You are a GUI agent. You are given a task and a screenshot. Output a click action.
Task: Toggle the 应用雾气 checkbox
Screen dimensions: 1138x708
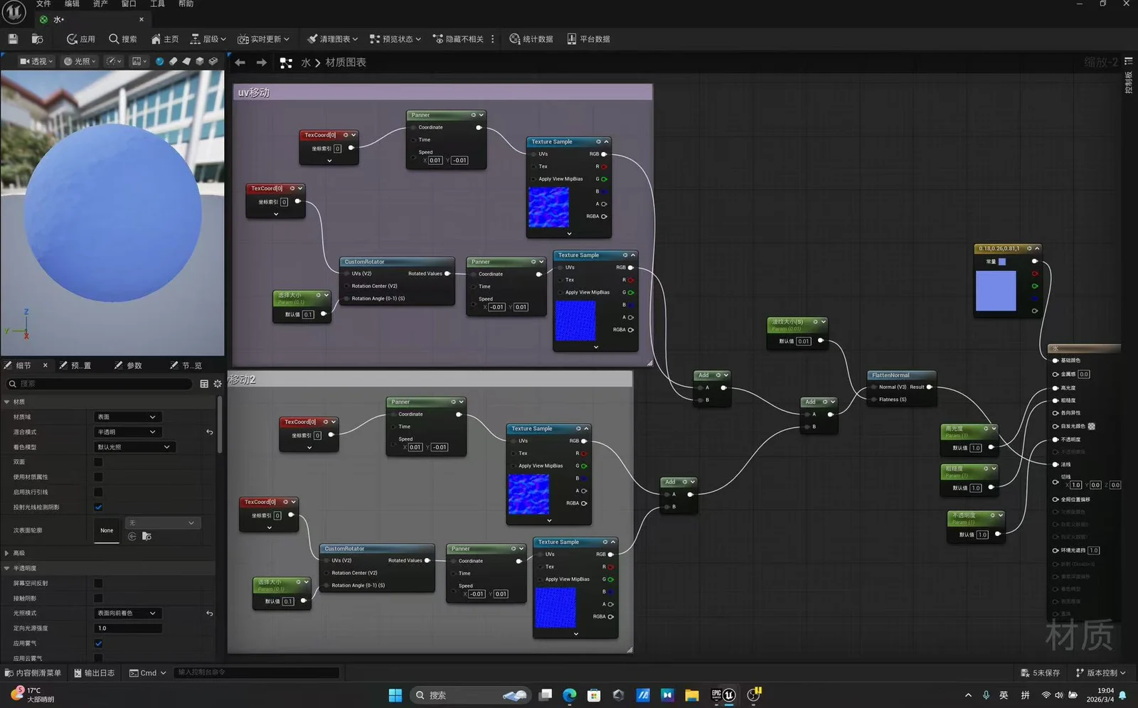tap(98, 643)
